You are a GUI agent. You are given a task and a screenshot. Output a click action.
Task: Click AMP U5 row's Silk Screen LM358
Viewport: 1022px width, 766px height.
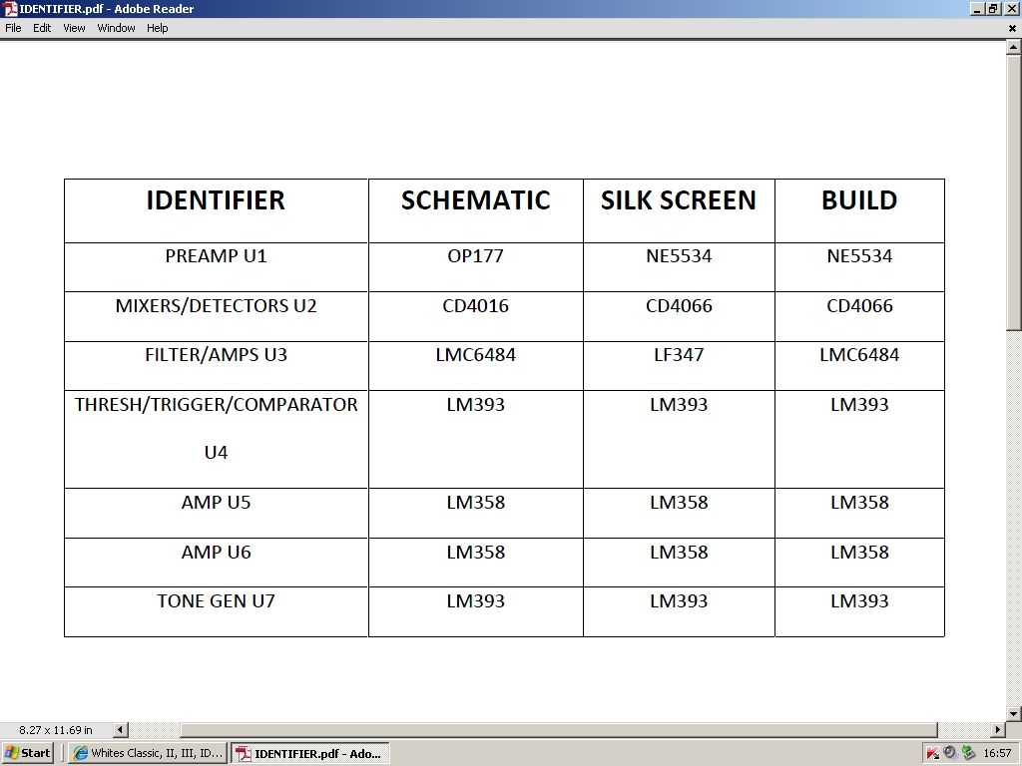(x=679, y=503)
